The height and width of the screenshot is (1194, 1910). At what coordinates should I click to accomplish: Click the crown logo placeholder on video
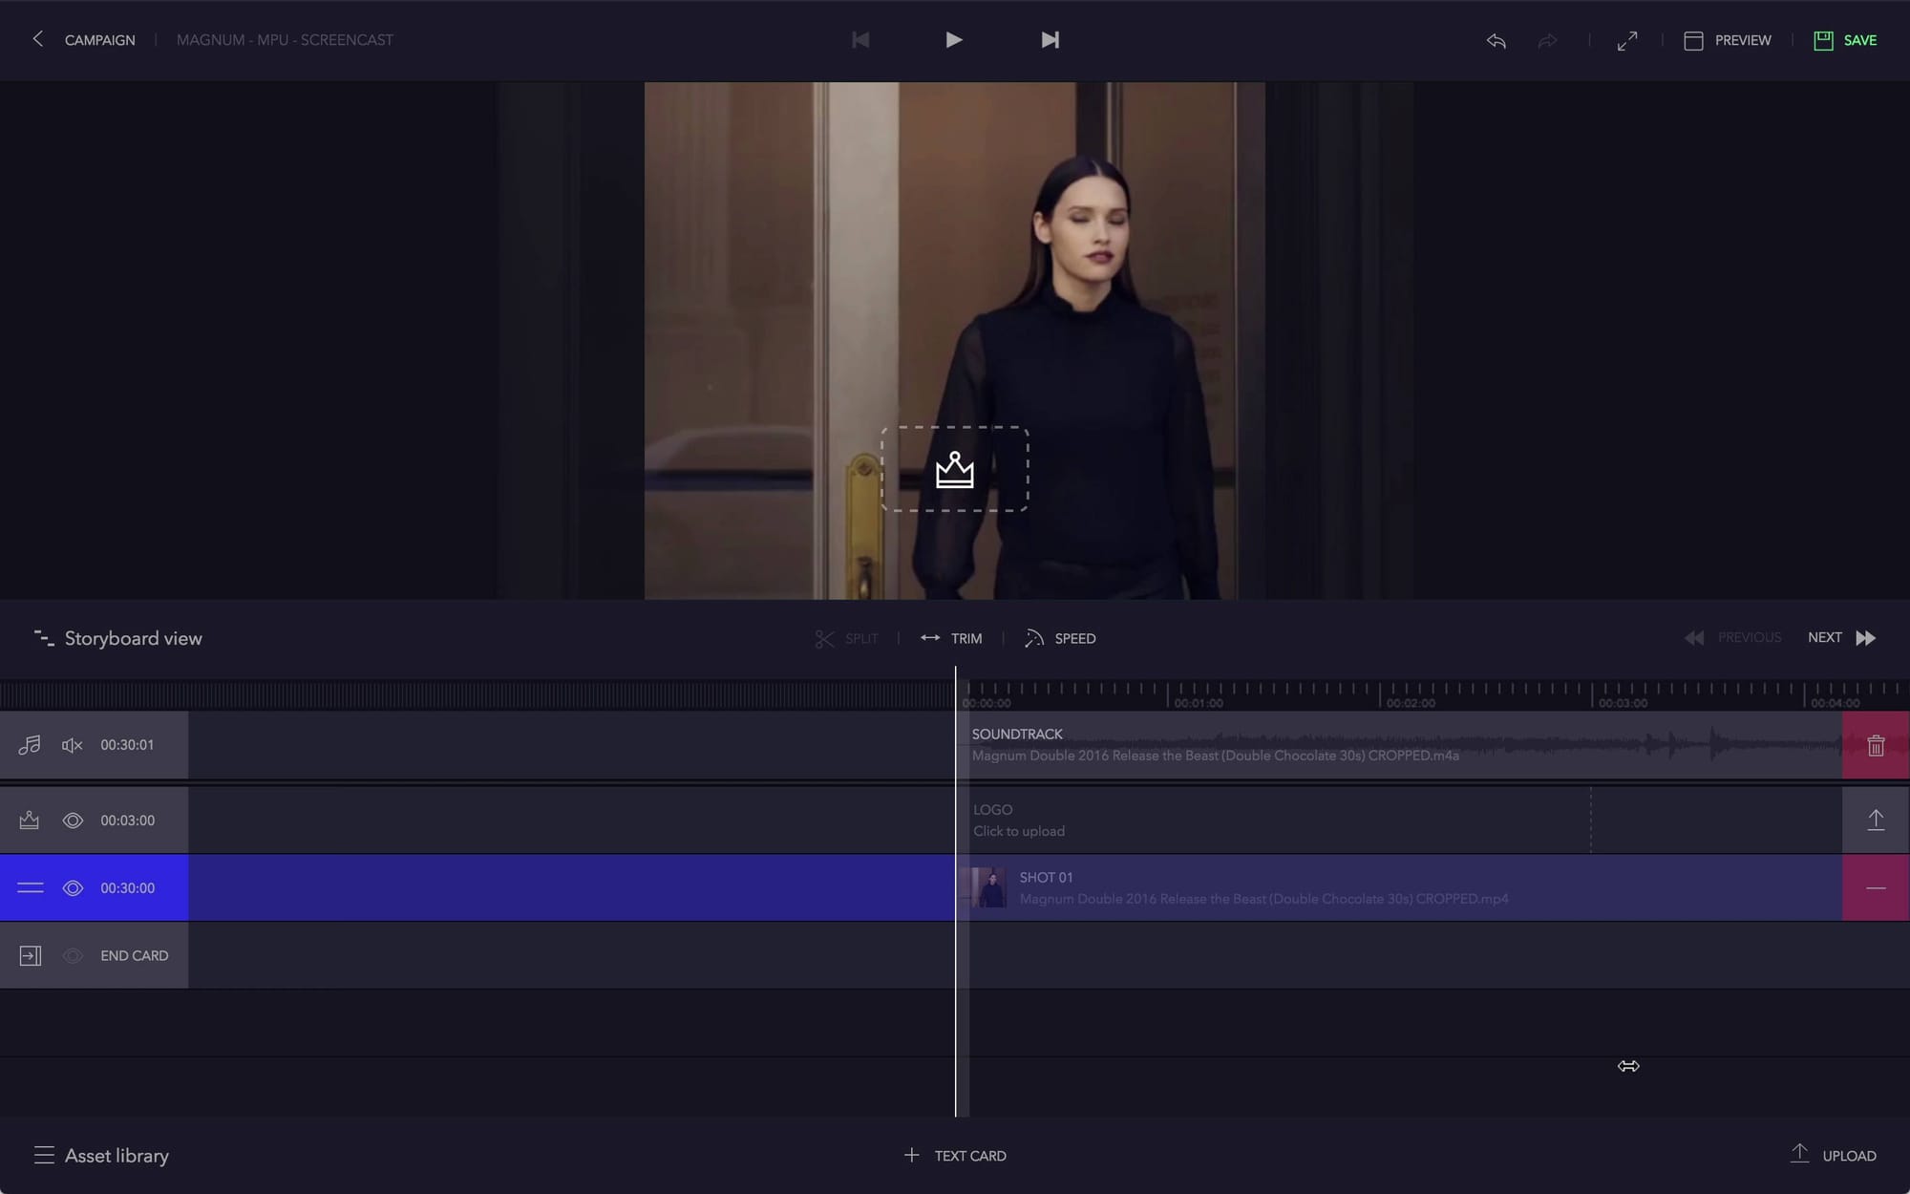tap(955, 469)
